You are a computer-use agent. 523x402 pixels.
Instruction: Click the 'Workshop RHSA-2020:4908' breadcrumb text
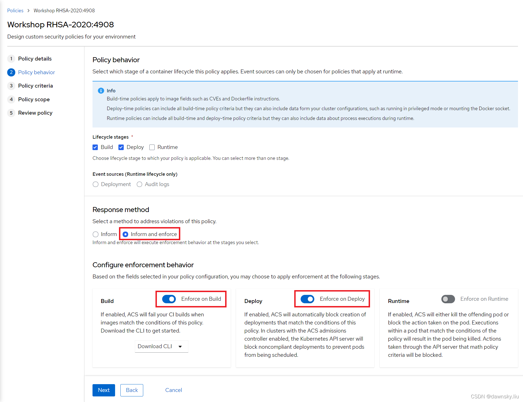pyautogui.click(x=64, y=11)
